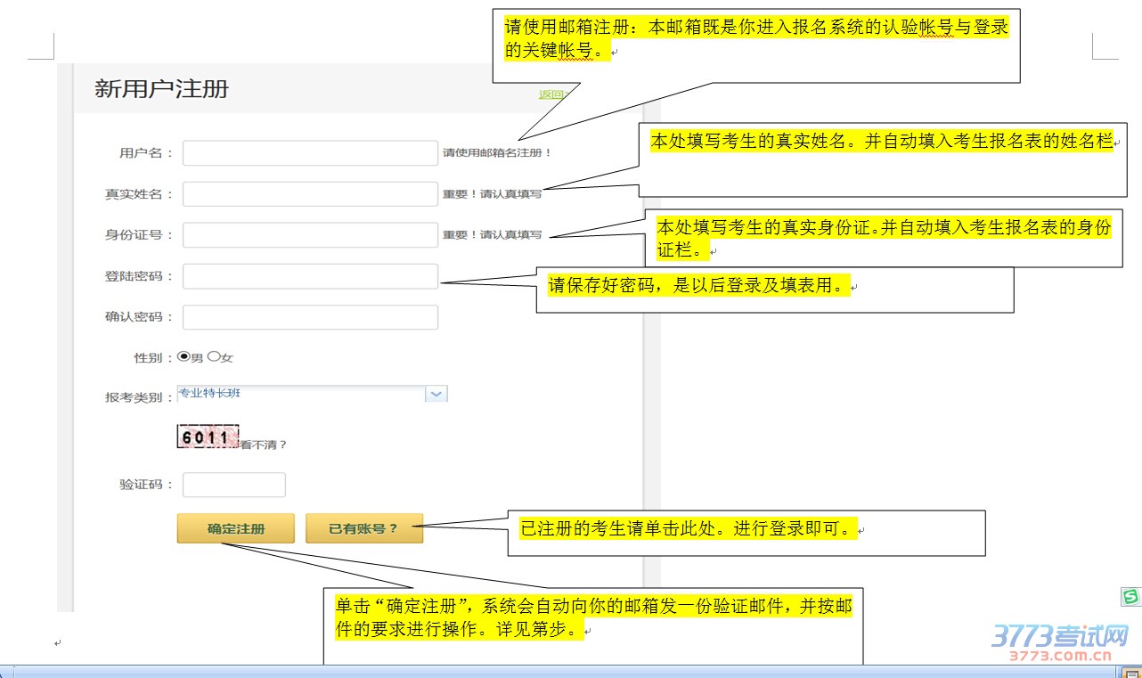Select the callout starting with 请使用邮箱注册

[755, 38]
